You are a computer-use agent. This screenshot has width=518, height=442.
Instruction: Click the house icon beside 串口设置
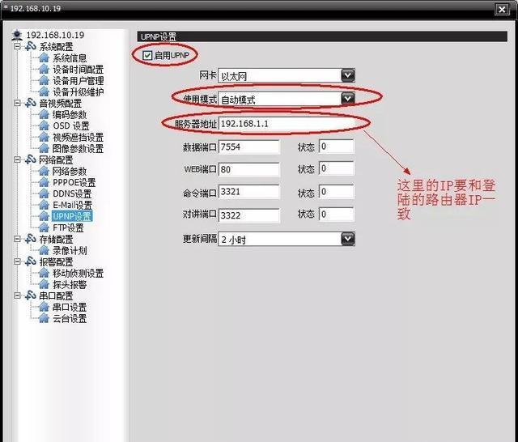click(x=44, y=308)
